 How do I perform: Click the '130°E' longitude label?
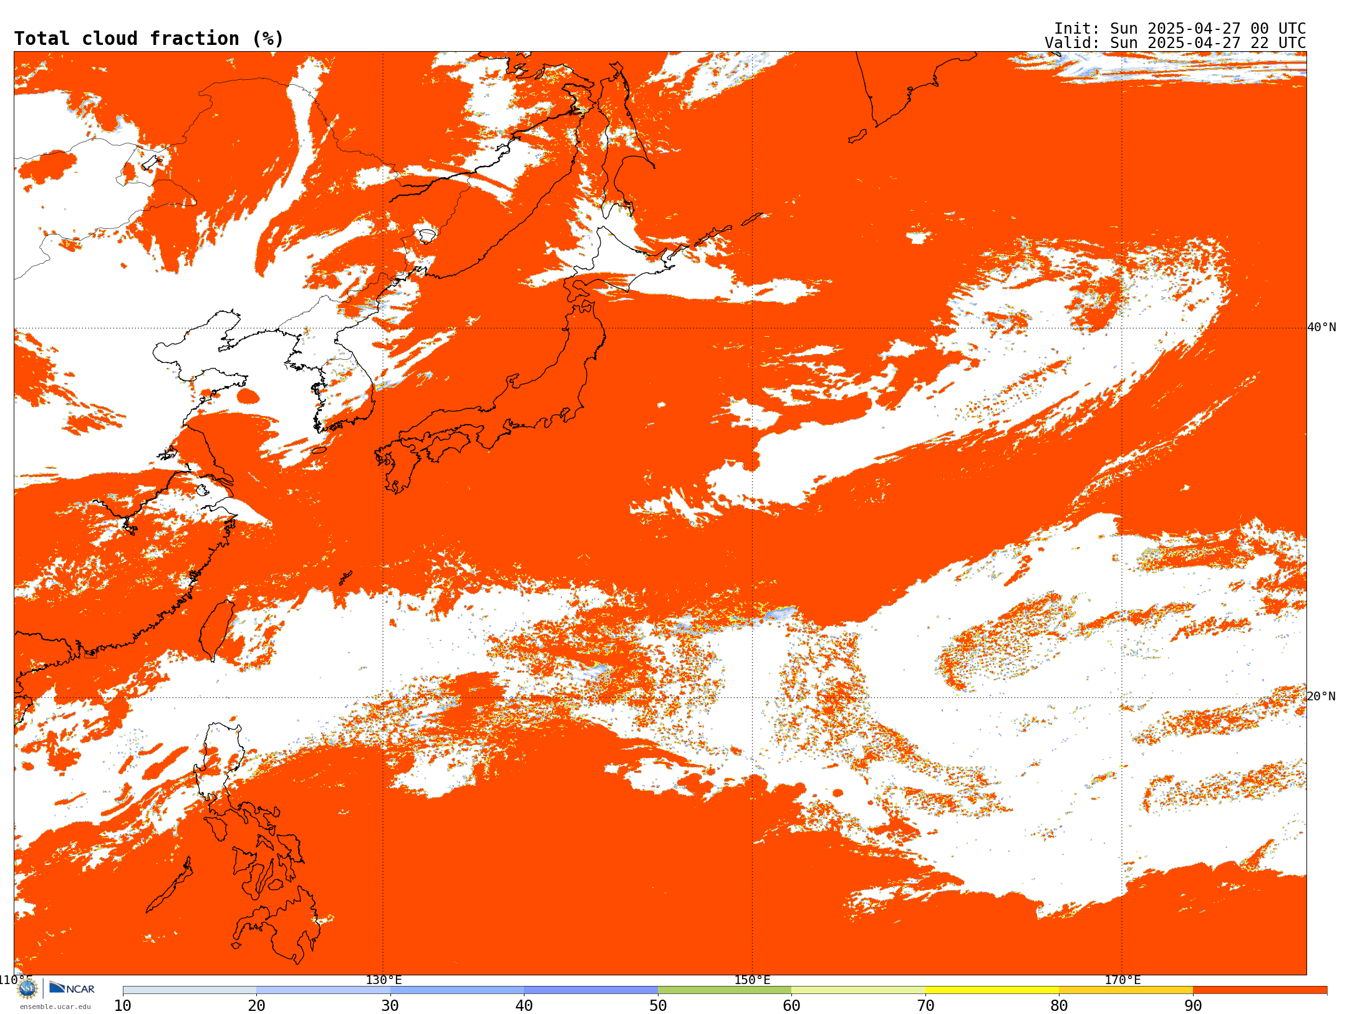coord(384,980)
